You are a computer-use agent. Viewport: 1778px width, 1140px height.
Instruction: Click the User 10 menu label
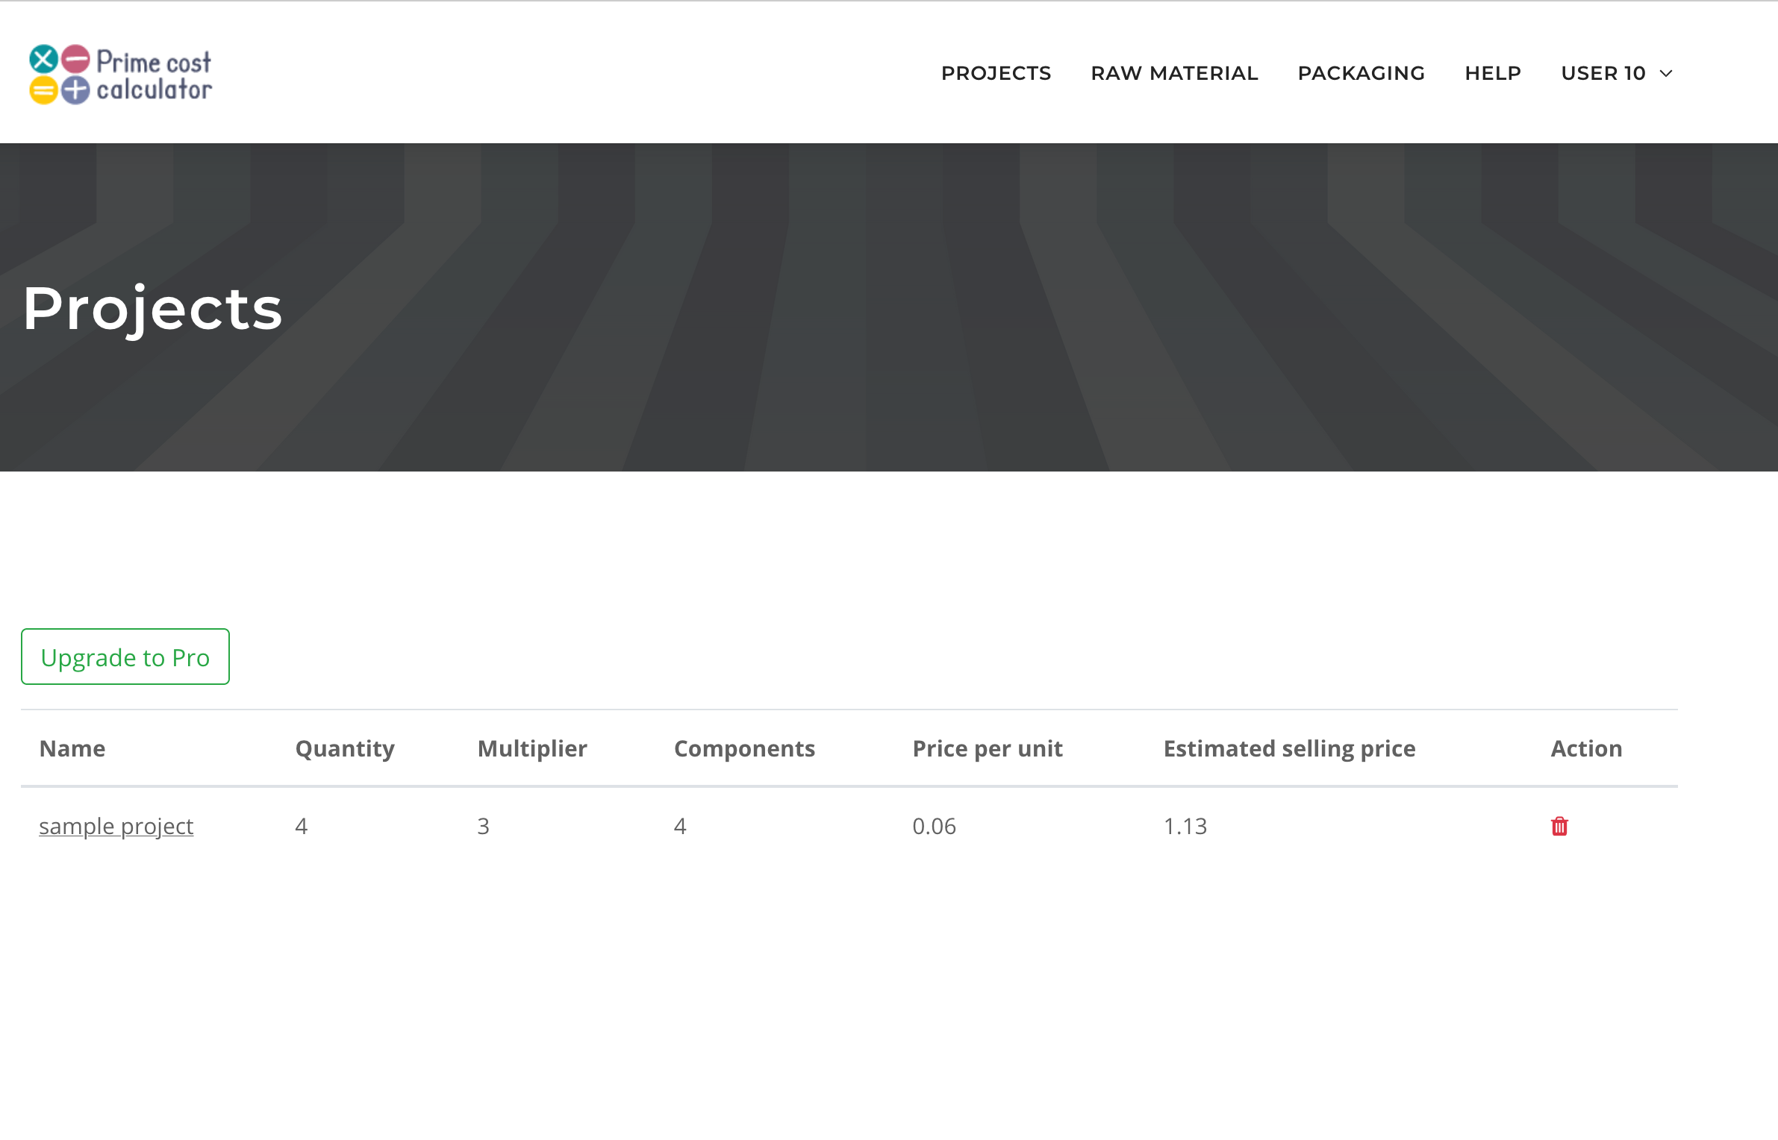point(1603,73)
